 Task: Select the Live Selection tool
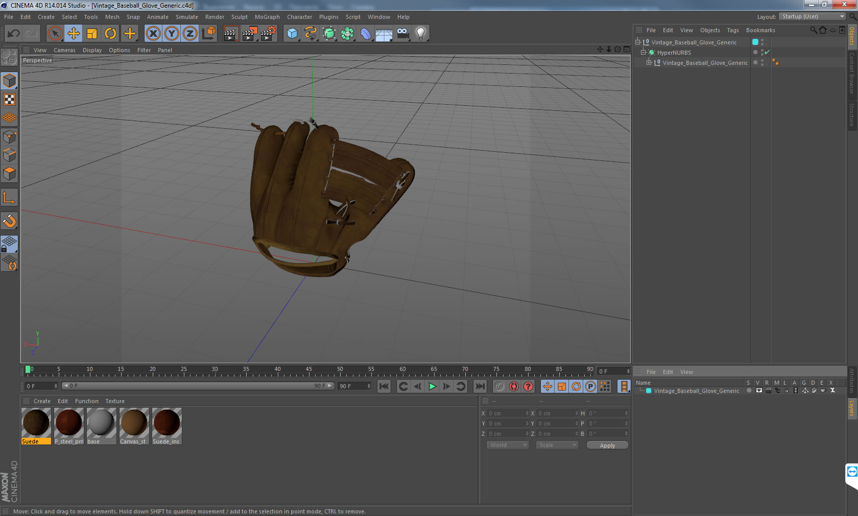[55, 34]
